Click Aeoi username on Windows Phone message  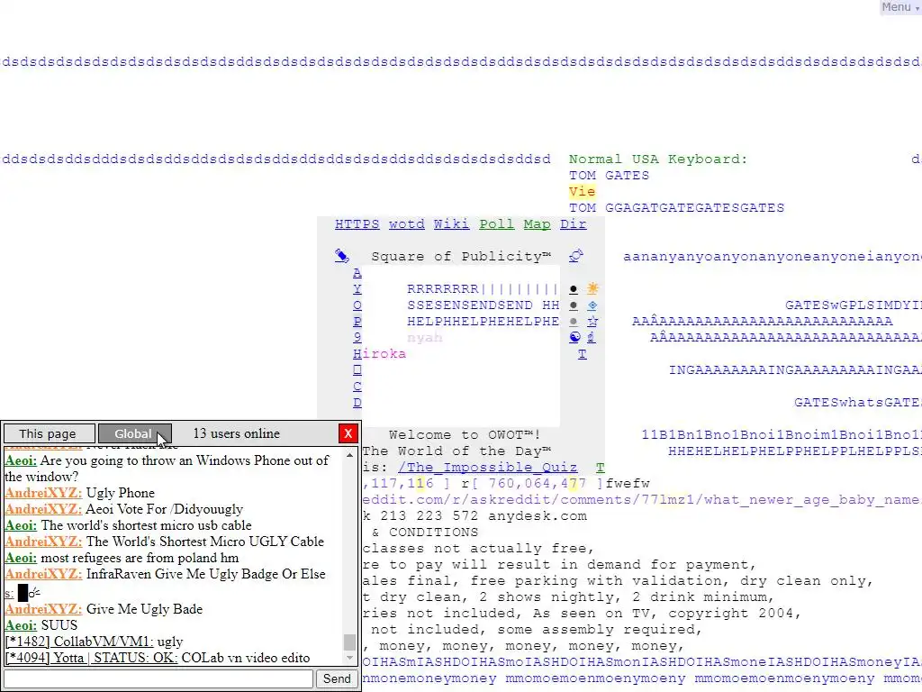pos(21,460)
